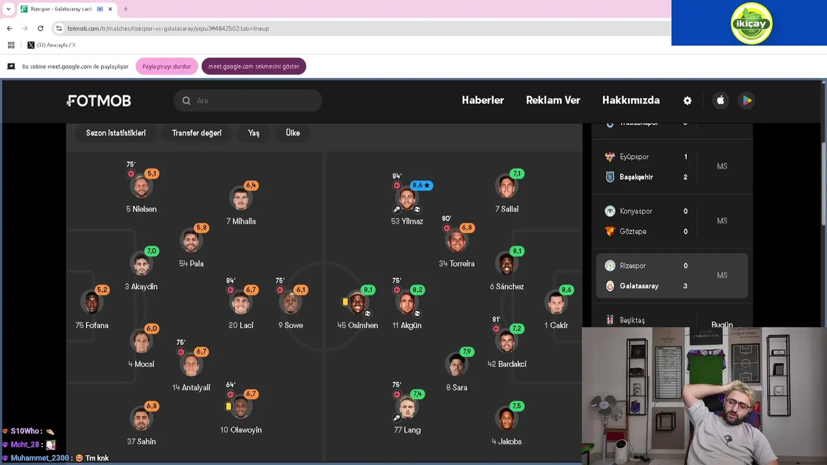This screenshot has width=827, height=465.
Task: Select Sallai player photo
Action: (507, 187)
